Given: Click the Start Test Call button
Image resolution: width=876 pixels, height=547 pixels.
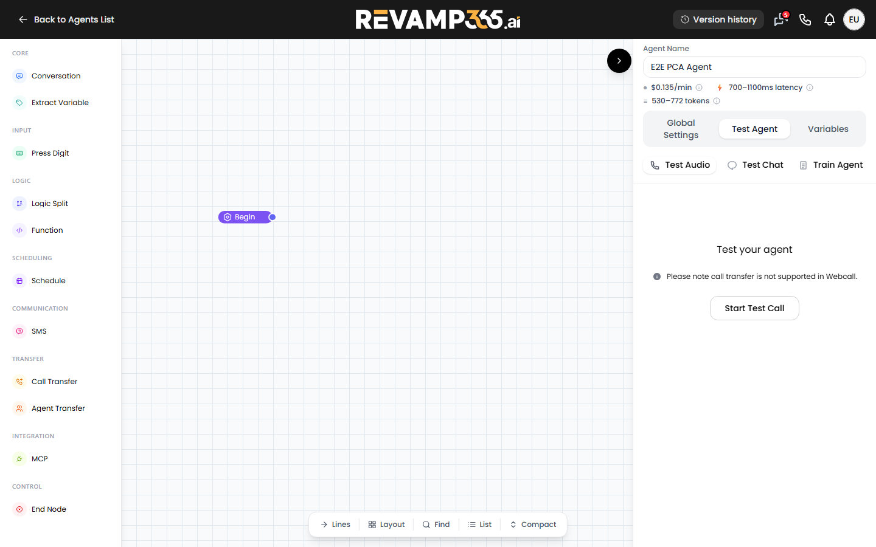Looking at the screenshot, I should [x=754, y=308].
